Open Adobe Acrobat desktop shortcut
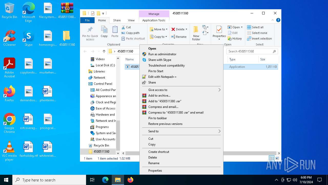 click(9, 68)
